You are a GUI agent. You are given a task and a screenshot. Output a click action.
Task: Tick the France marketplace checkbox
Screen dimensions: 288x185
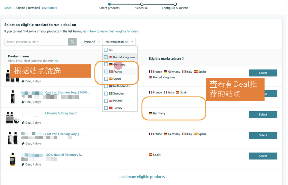[x=106, y=72]
